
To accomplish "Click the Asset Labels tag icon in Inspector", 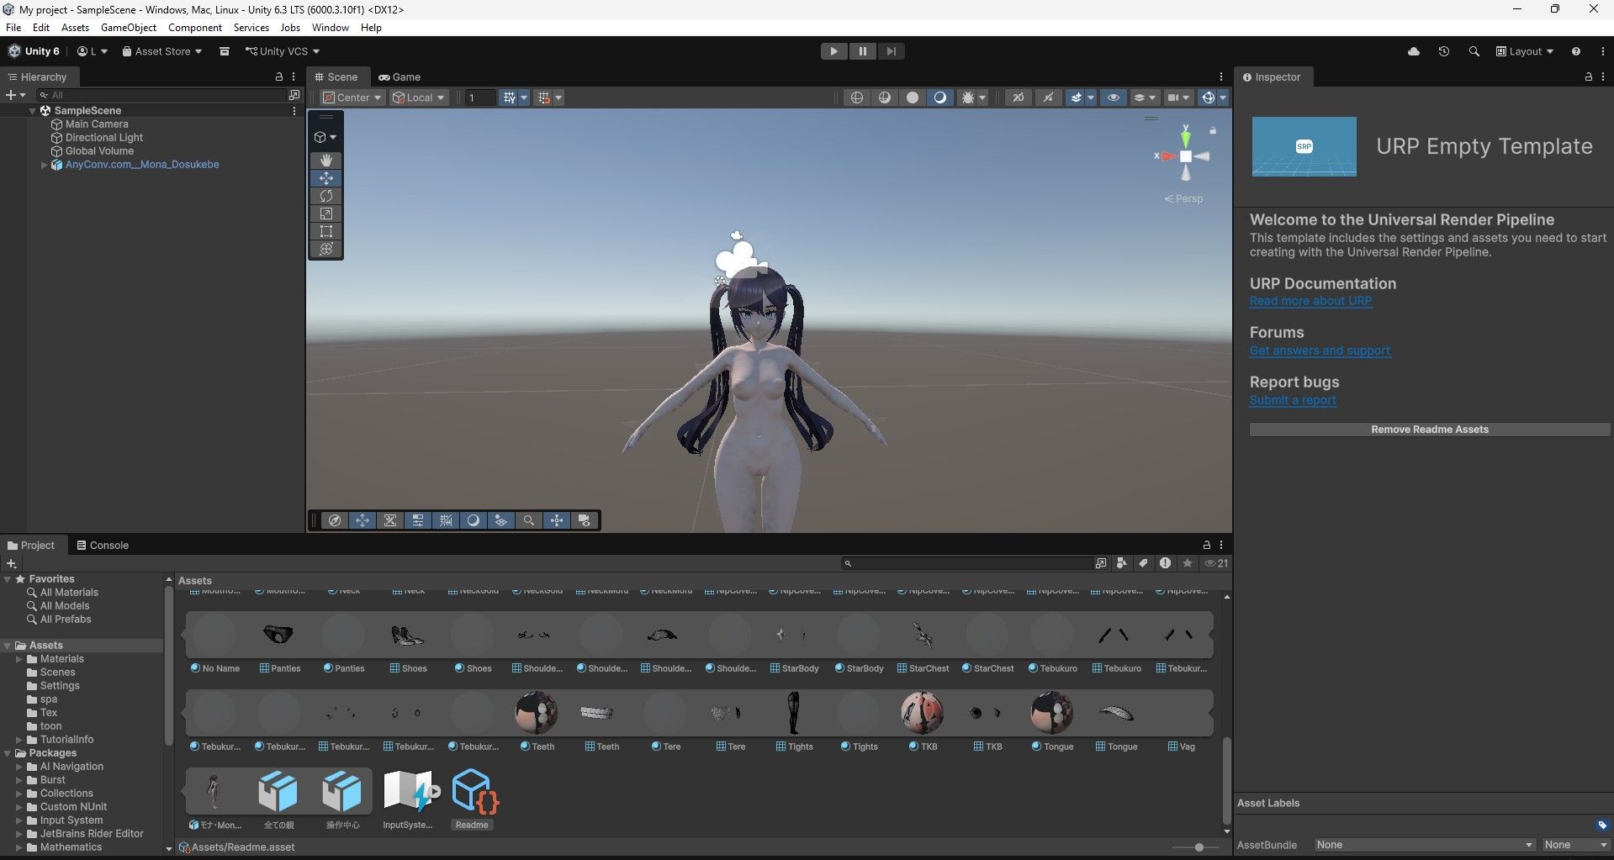I will 1602,825.
